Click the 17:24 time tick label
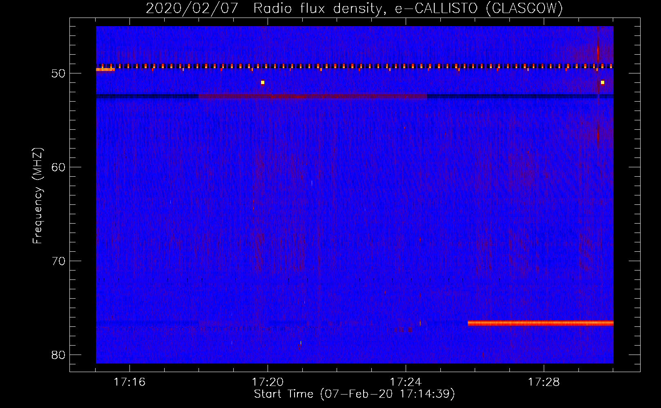This screenshot has height=408, width=661. 406,382
